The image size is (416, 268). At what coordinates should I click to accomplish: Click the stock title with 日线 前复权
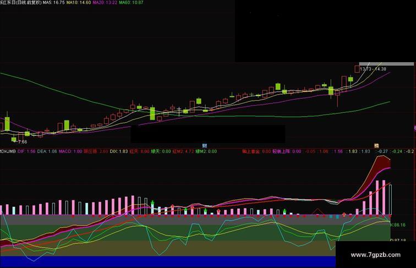21,2
